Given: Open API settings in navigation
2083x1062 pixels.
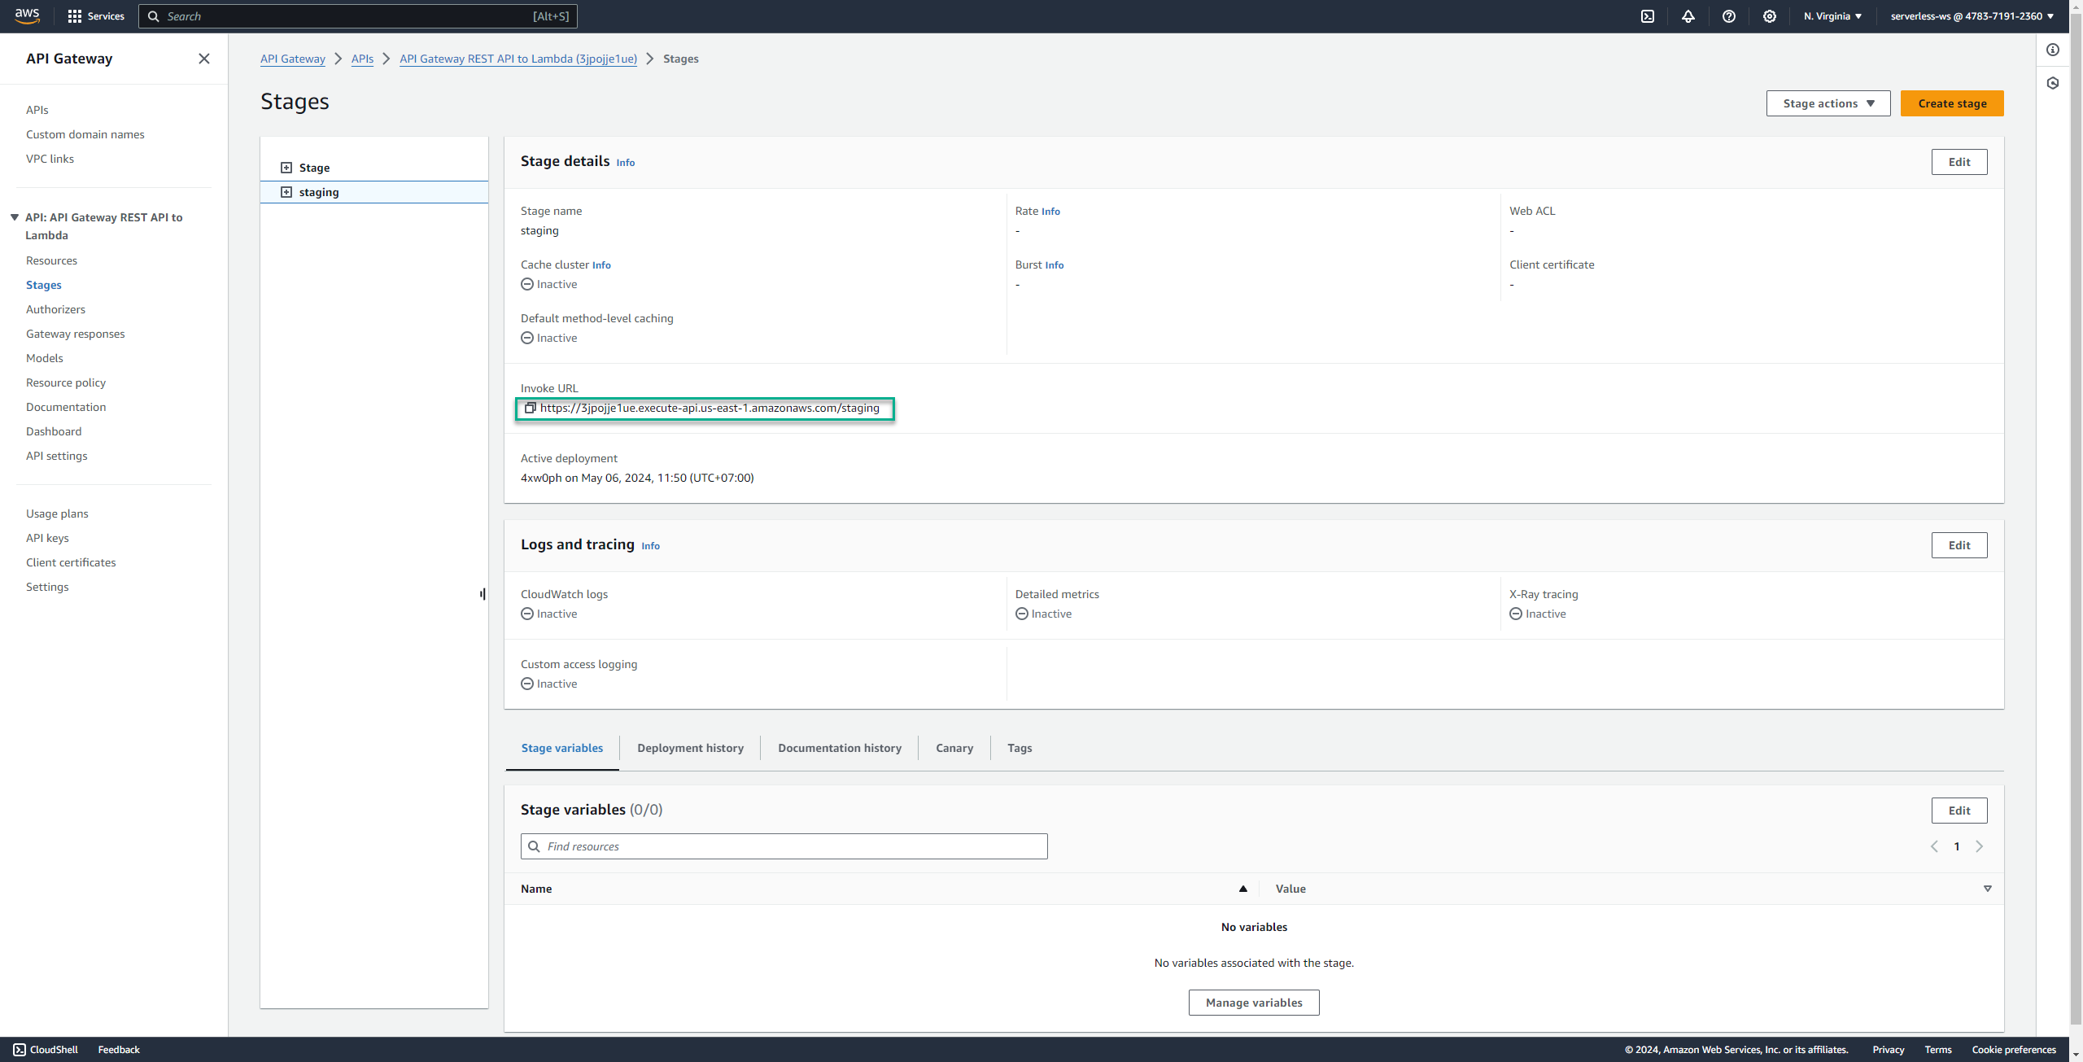Looking at the screenshot, I should [x=56, y=456].
